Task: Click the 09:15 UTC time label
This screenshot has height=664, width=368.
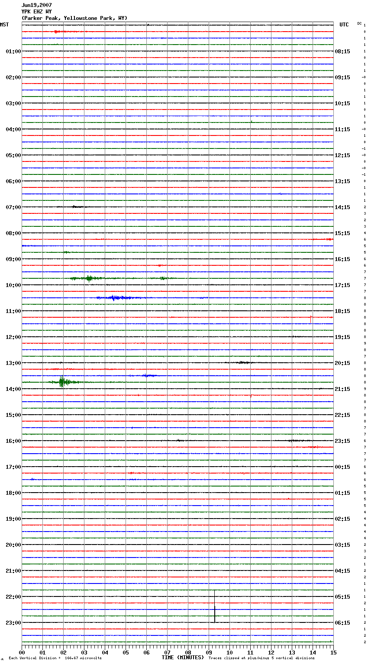Action: point(342,77)
